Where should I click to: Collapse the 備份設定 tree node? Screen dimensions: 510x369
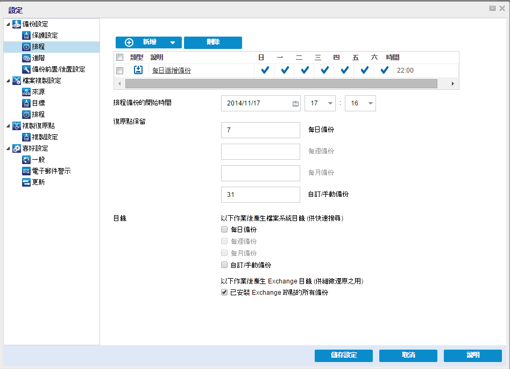[8, 24]
